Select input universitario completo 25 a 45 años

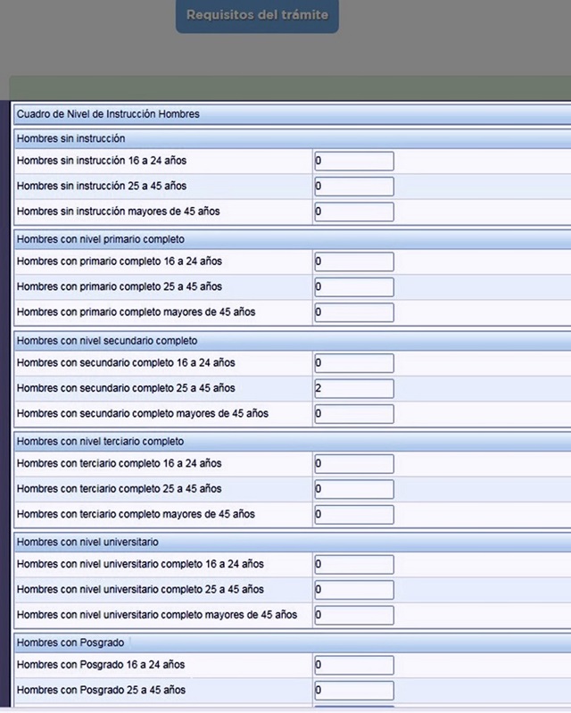[x=353, y=590]
